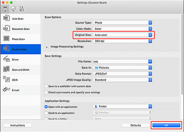Click the Defaults button
184x132 pixels.
[x=136, y=125]
